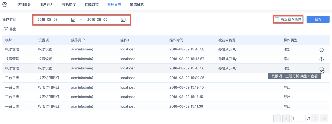The image size is (332, 124).
Task: Click help icon for the 15:45:57 row
Action: (321, 59)
